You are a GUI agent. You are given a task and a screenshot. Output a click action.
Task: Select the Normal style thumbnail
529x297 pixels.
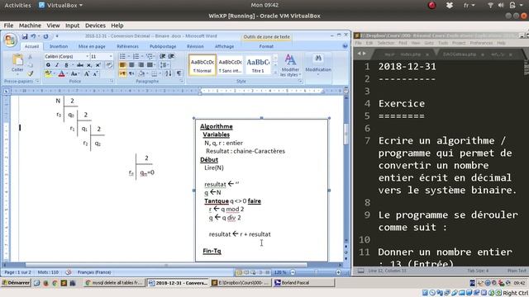point(202,65)
